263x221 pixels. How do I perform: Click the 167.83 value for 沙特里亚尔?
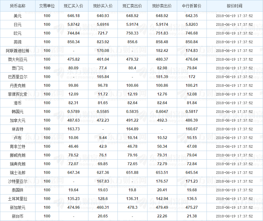click(103, 181)
